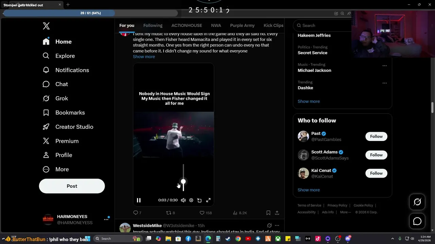Open the Secret Service trend
The width and height of the screenshot is (435, 244).
click(x=312, y=53)
